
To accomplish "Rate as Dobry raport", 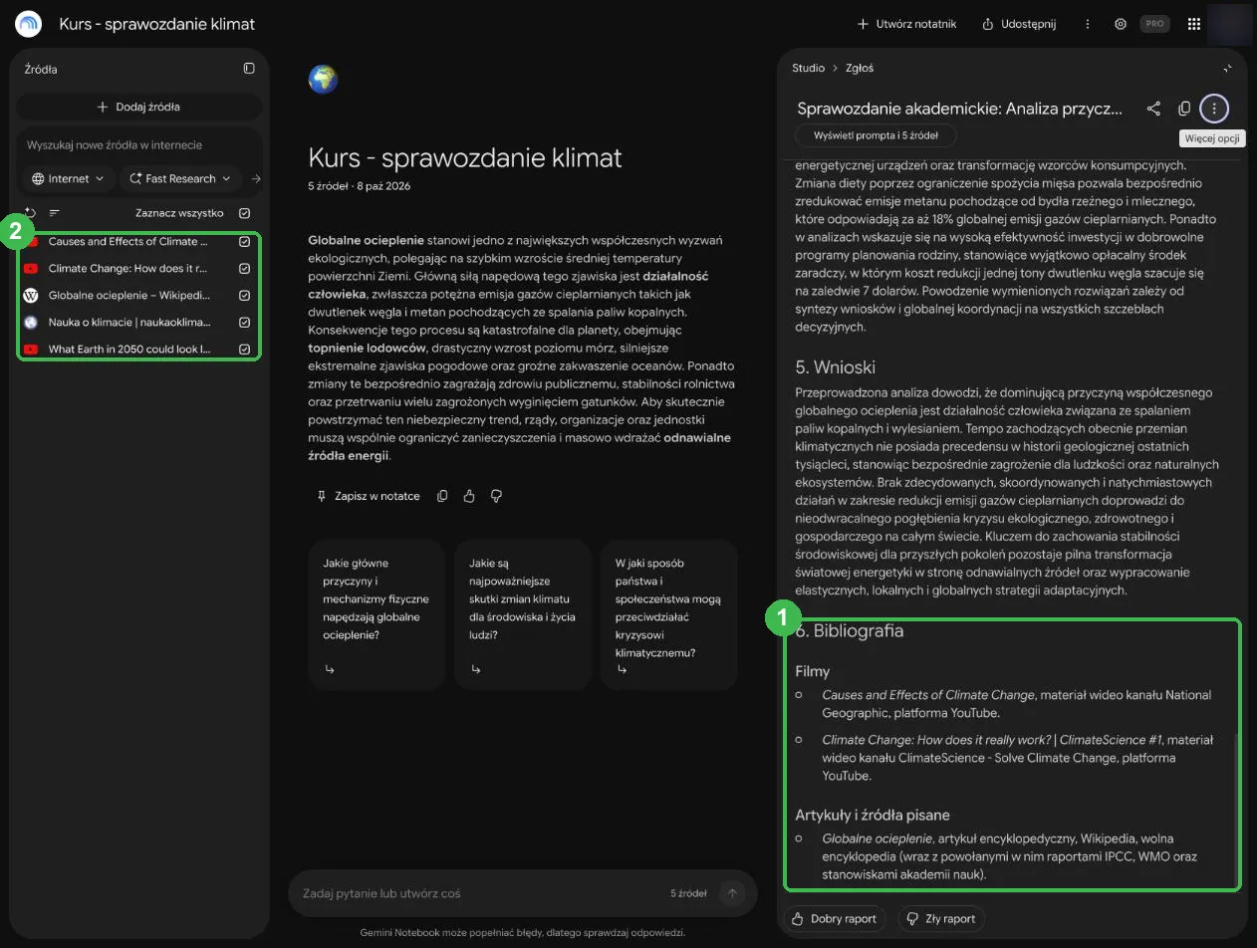I will tap(834, 919).
